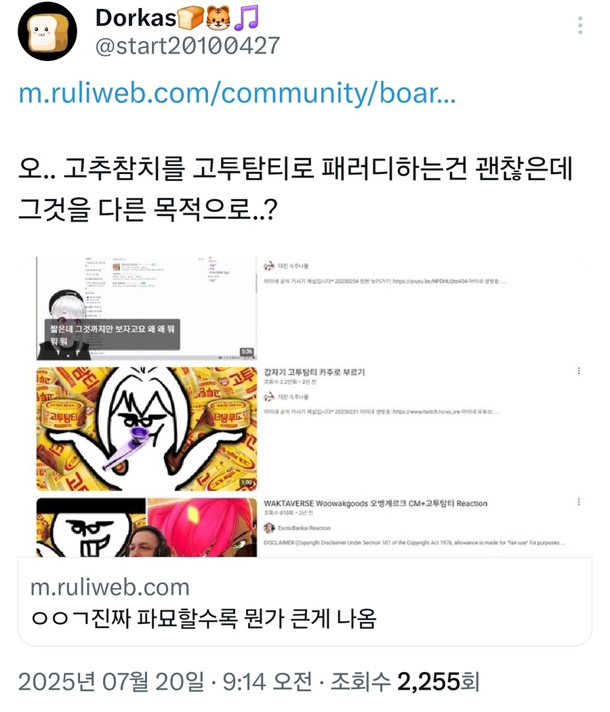This screenshot has height=712, width=610.
Task: Open the kazoo video's three-dot menu
Action: coord(579,371)
